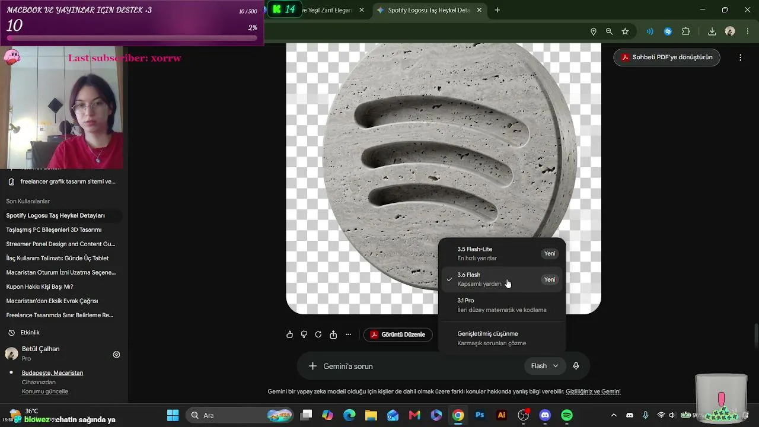Start voice input with the microphone
Image resolution: width=759 pixels, height=427 pixels.
point(576,366)
